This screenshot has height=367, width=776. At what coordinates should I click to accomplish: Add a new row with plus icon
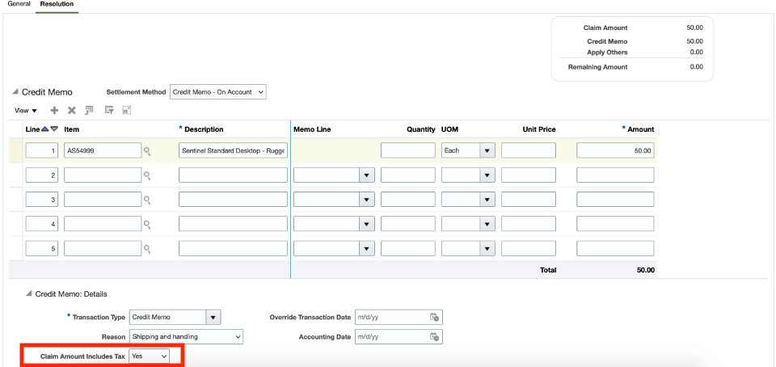coord(55,110)
